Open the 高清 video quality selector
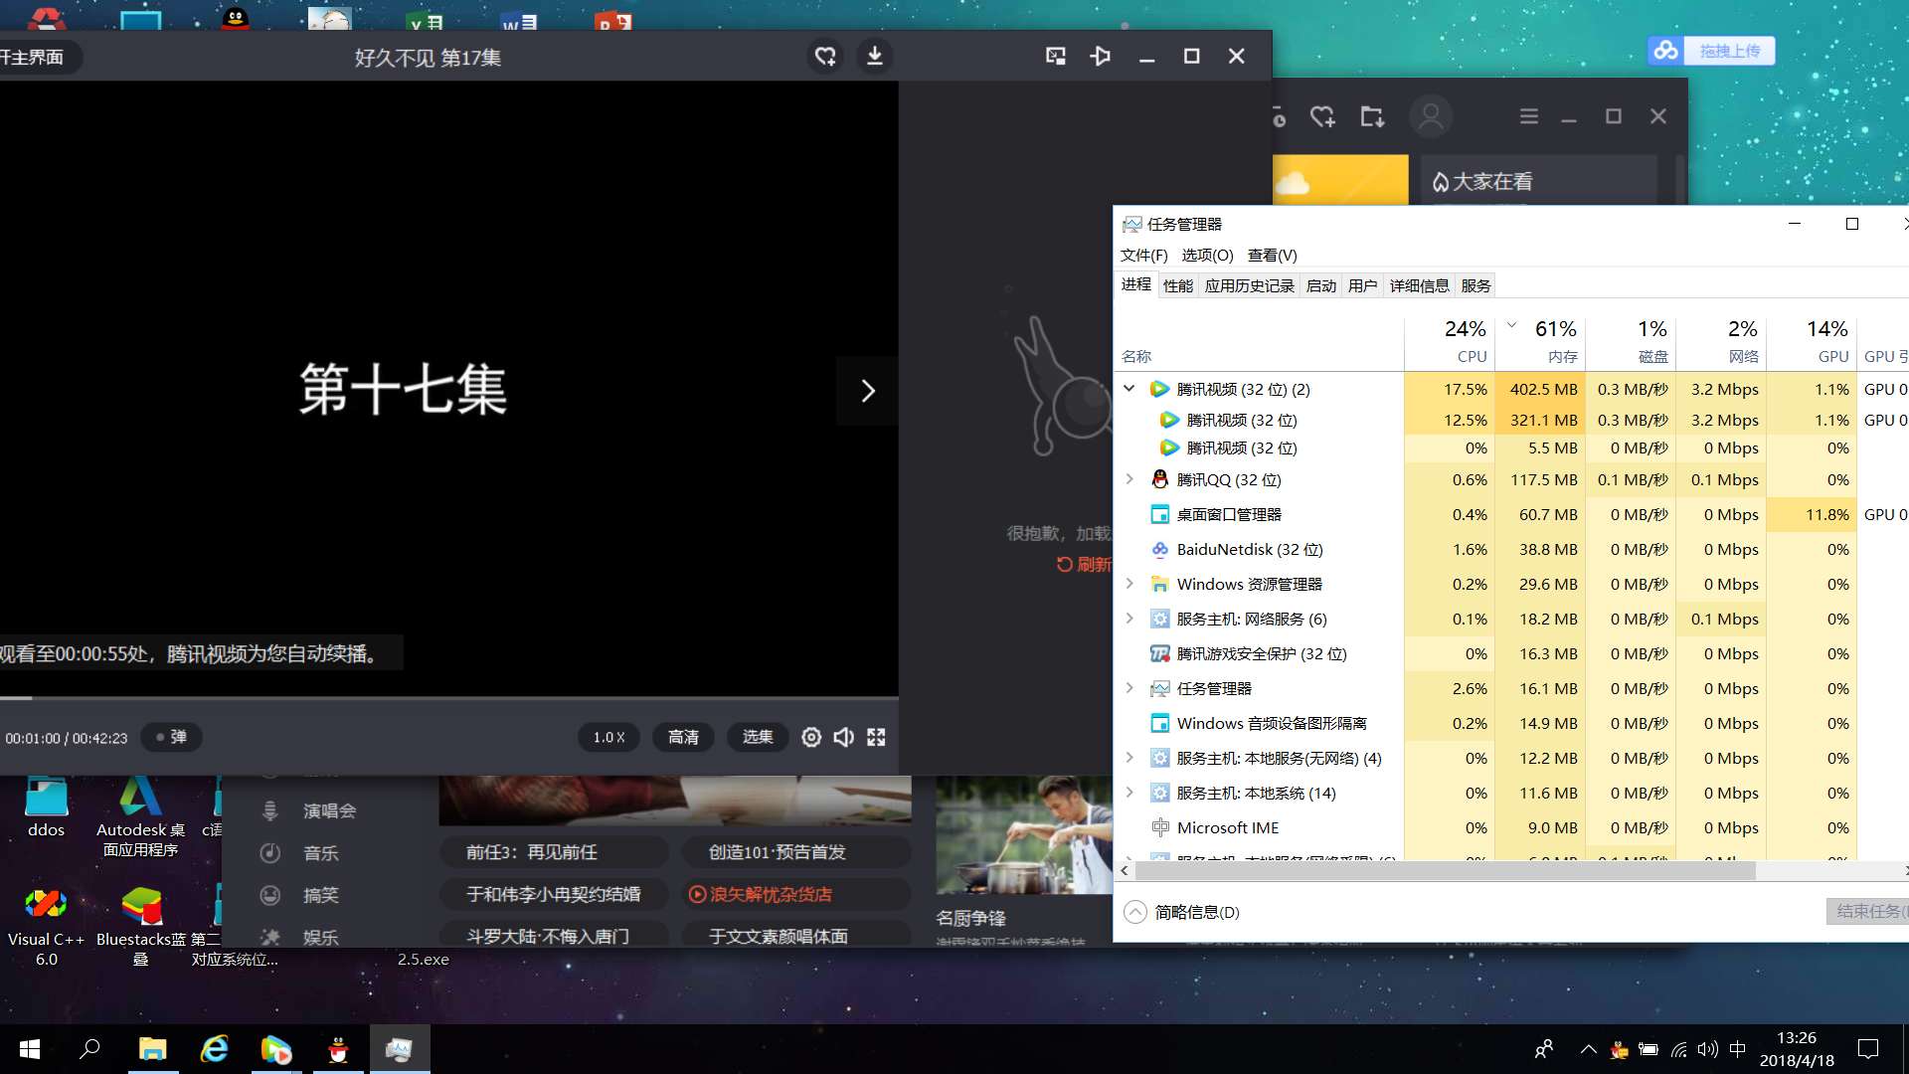Viewport: 1909px width, 1074px height. [x=683, y=737]
